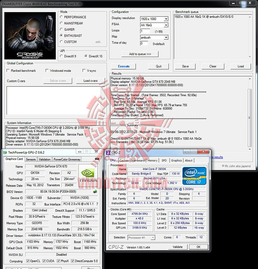Click the Validate button in CPU-Z
Screen dimensions: 258x269
click(x=178, y=247)
